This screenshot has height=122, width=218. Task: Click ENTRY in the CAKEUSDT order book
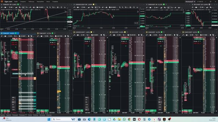160,113
